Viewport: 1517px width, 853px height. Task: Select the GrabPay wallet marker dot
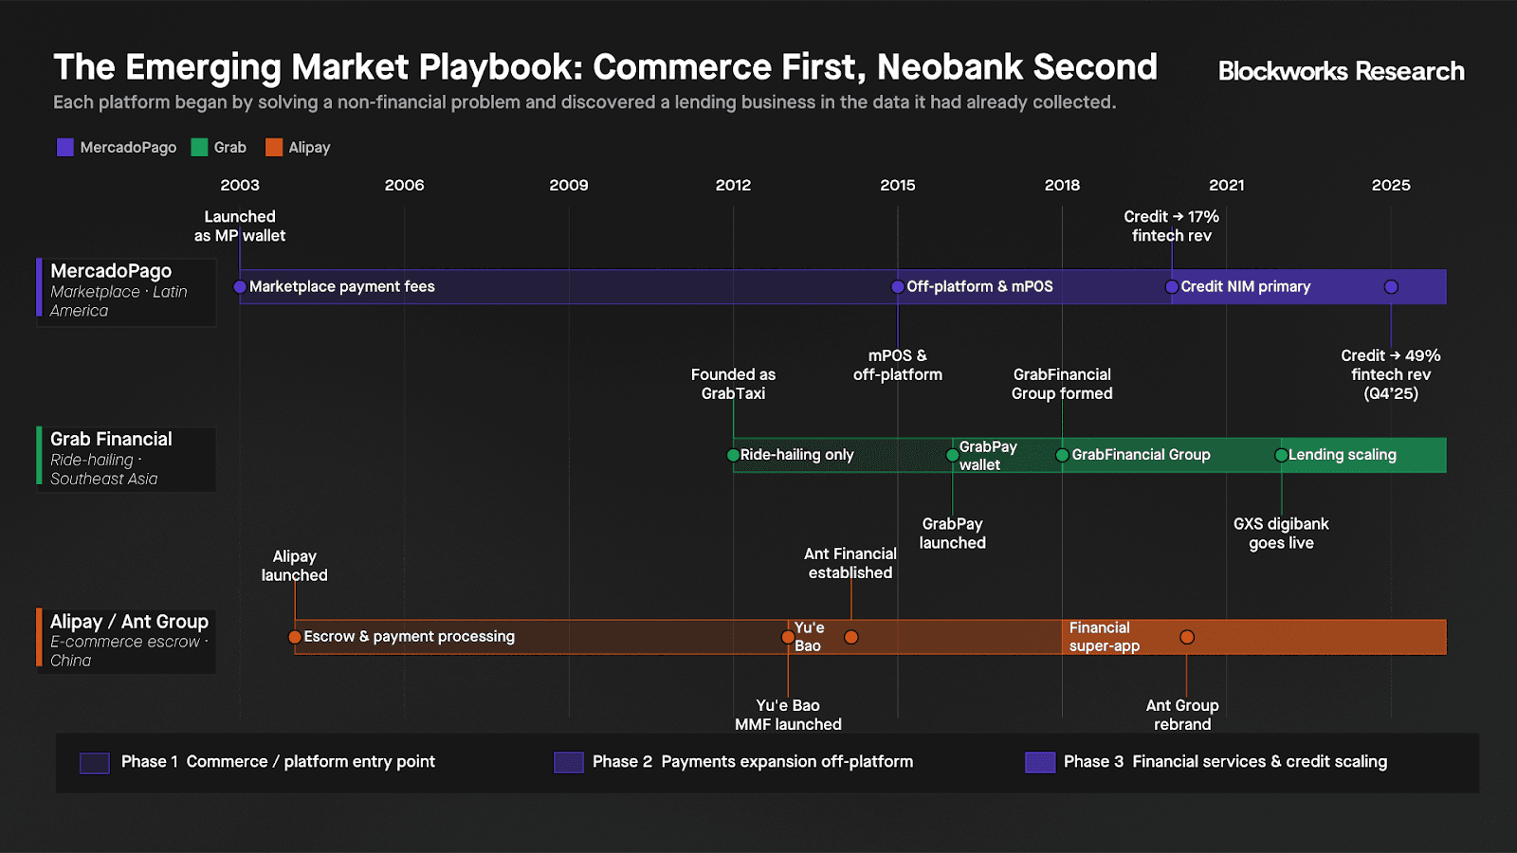pyautogui.click(x=952, y=455)
